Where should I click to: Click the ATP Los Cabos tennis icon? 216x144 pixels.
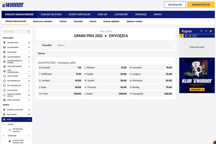[4, 76]
